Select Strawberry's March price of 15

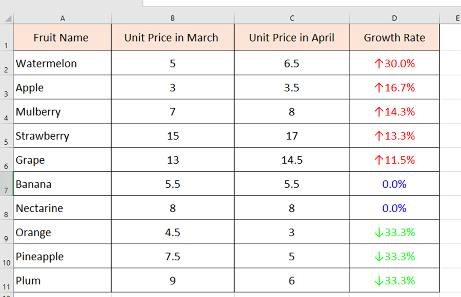pos(173,136)
